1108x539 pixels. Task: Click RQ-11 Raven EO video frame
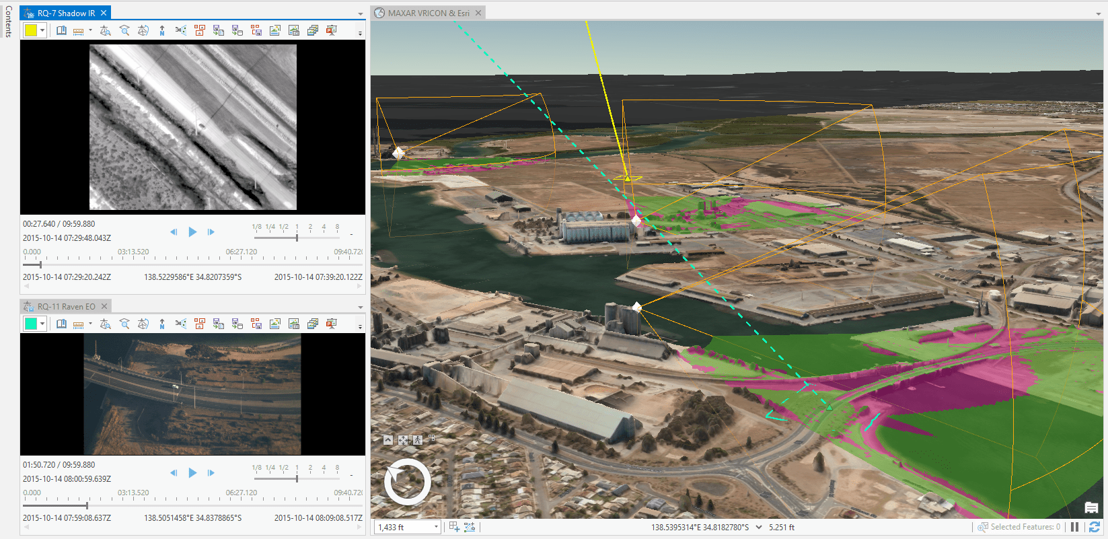coord(192,394)
